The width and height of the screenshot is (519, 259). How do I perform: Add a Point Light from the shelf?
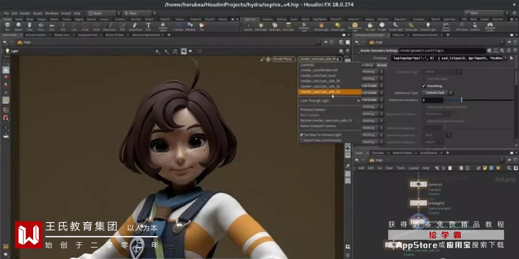click(261, 26)
